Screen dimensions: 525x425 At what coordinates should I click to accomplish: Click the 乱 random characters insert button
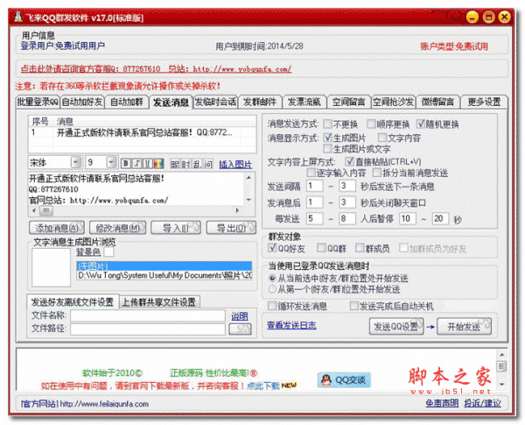pos(197,164)
